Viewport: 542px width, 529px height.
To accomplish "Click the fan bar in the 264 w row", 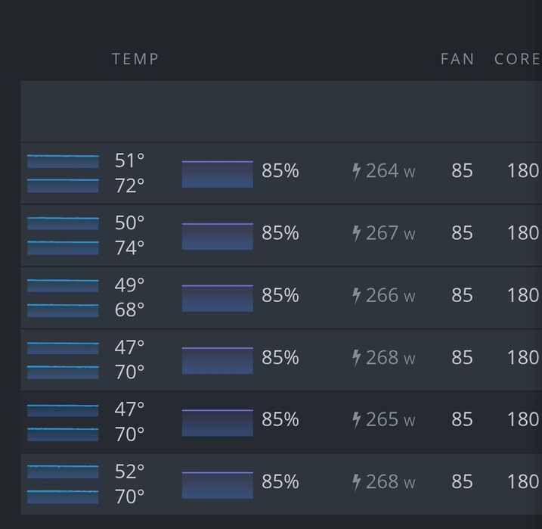I will click(x=217, y=173).
